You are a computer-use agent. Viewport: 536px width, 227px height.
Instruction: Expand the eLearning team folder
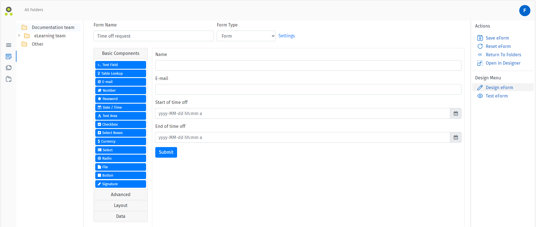(19, 35)
